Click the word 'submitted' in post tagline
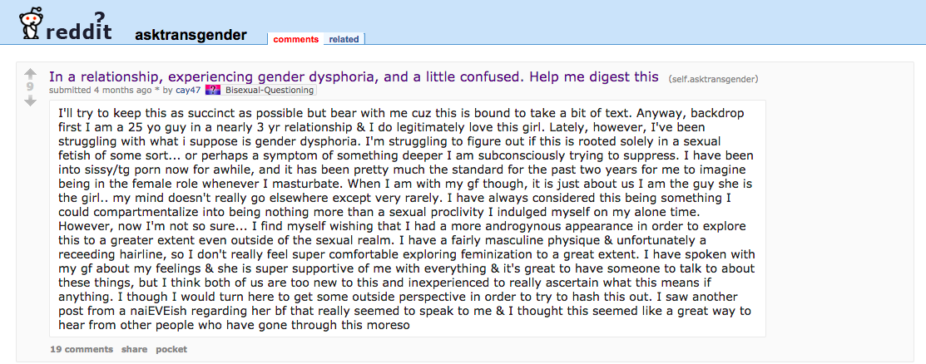This screenshot has width=926, height=364. (70, 90)
